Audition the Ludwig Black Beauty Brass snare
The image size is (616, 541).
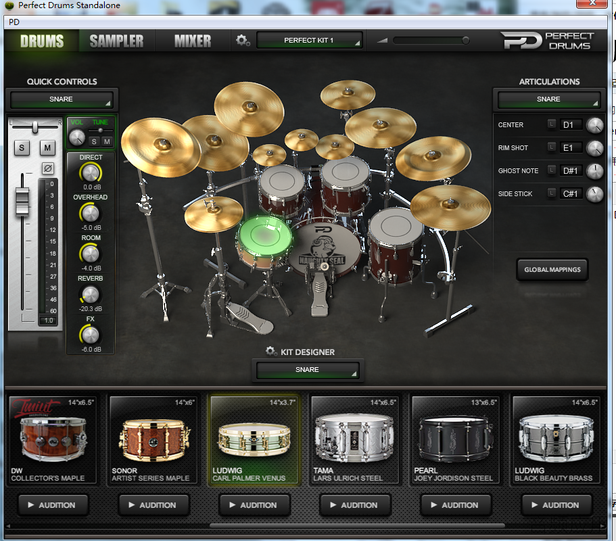tap(556, 505)
